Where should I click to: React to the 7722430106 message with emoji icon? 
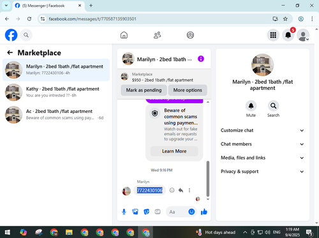click(172, 190)
